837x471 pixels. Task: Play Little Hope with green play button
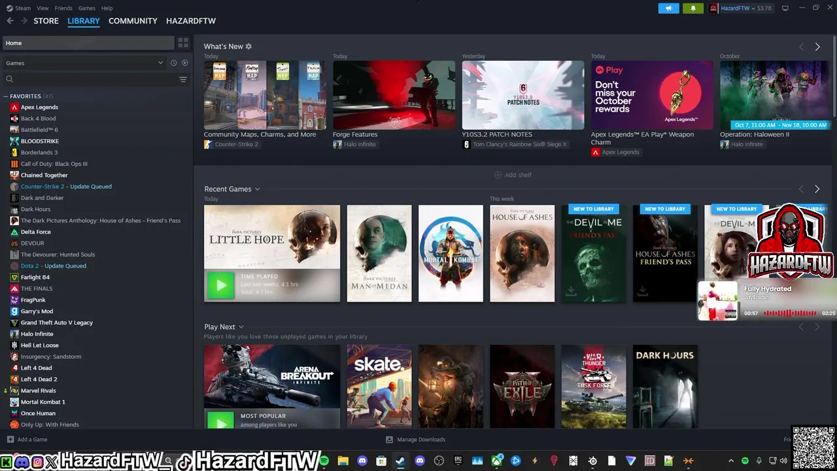pyautogui.click(x=220, y=285)
